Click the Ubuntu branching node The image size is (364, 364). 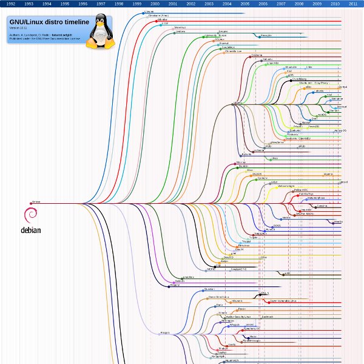232,104
